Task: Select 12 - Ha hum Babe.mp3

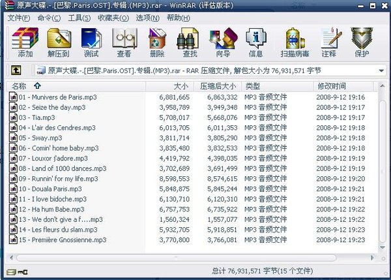Action: tap(51, 209)
